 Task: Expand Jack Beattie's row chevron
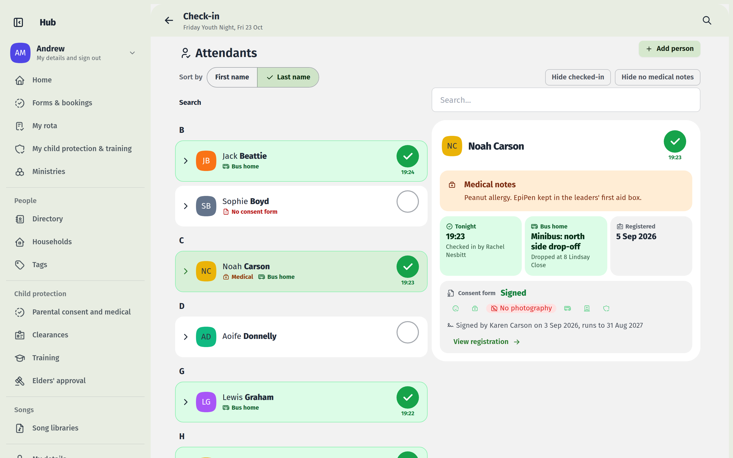click(x=186, y=161)
